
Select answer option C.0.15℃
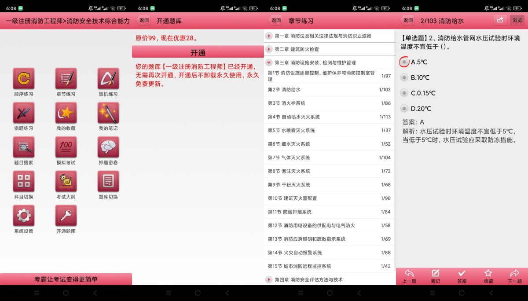pyautogui.click(x=418, y=93)
